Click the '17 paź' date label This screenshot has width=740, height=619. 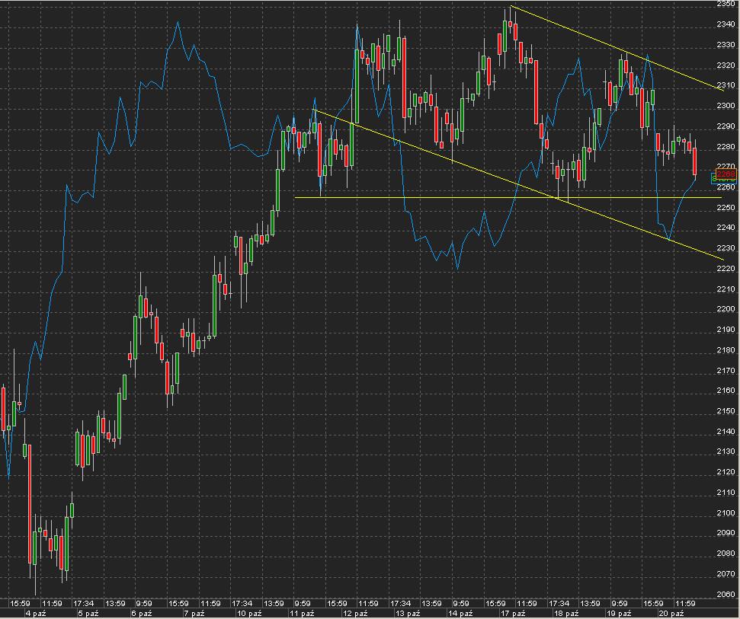point(513,614)
